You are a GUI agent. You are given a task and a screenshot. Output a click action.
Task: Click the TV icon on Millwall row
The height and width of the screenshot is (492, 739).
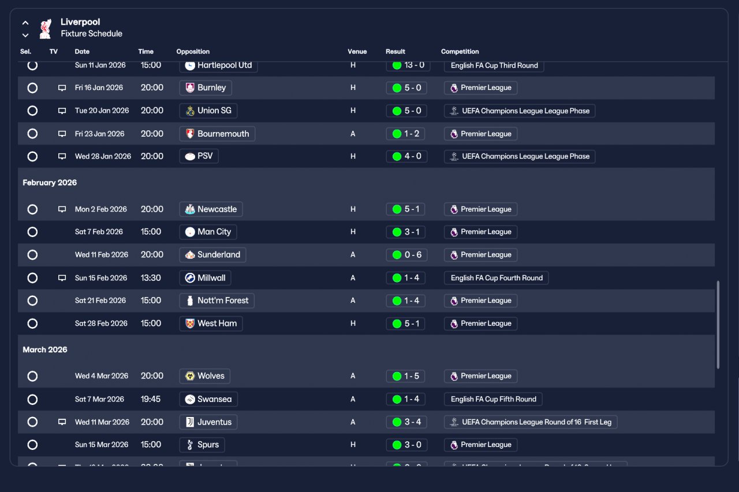click(62, 278)
